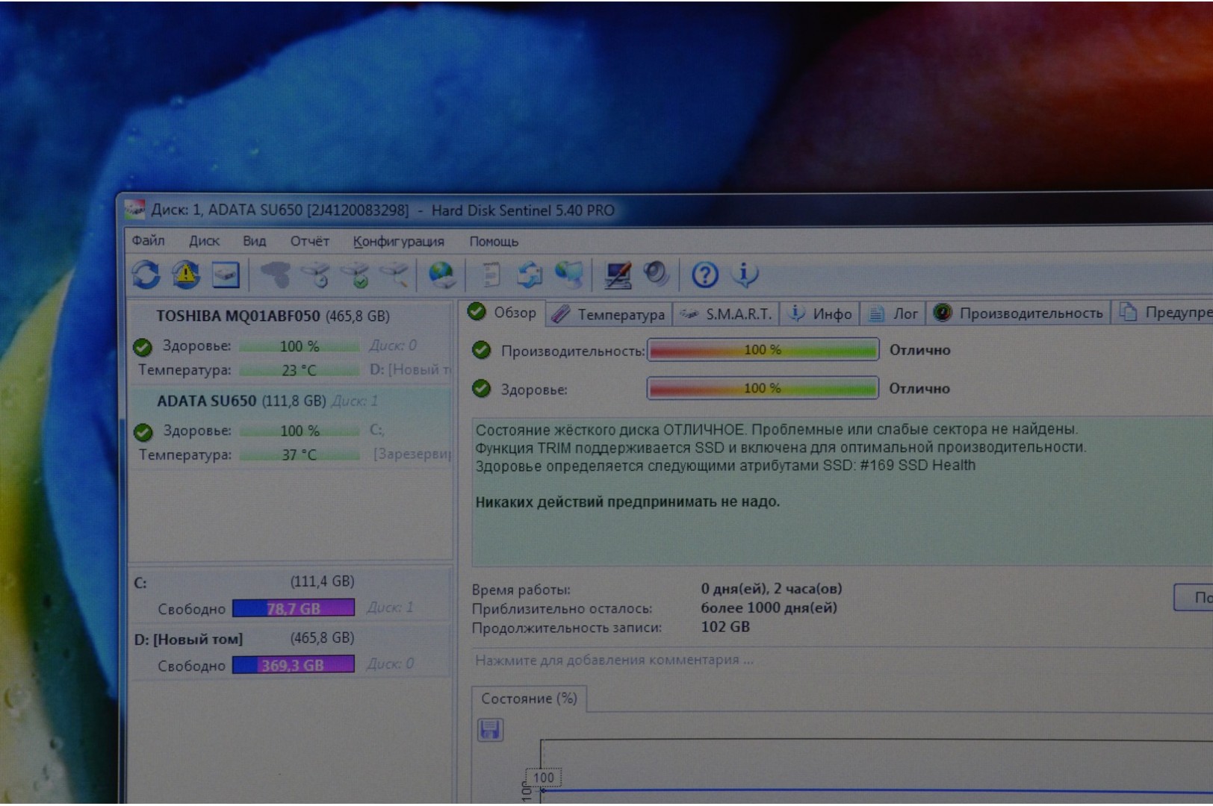Click the green check beside Производительность
This screenshot has width=1213, height=806.
482,350
